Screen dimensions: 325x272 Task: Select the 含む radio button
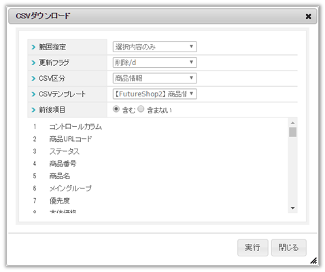pyautogui.click(x=116, y=109)
